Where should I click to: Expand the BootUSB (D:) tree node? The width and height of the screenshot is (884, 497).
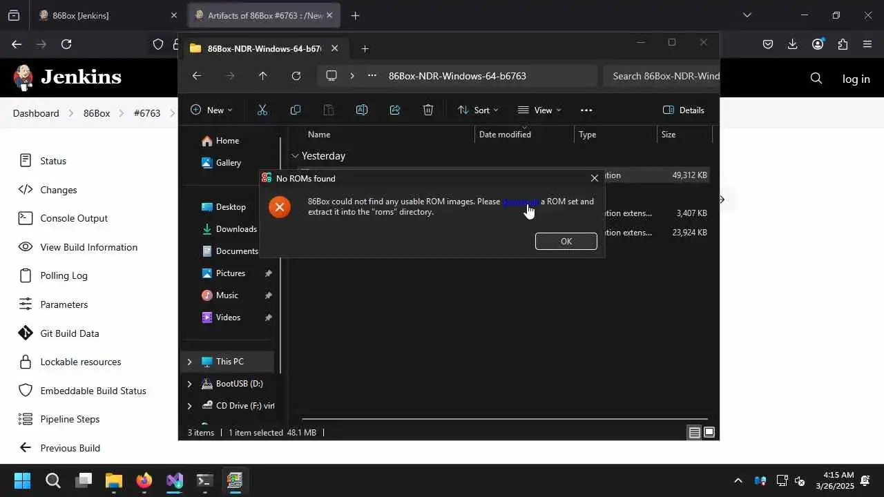[x=189, y=384]
